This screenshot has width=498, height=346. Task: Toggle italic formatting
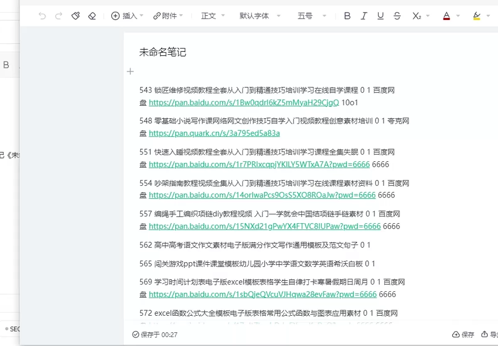(x=364, y=16)
